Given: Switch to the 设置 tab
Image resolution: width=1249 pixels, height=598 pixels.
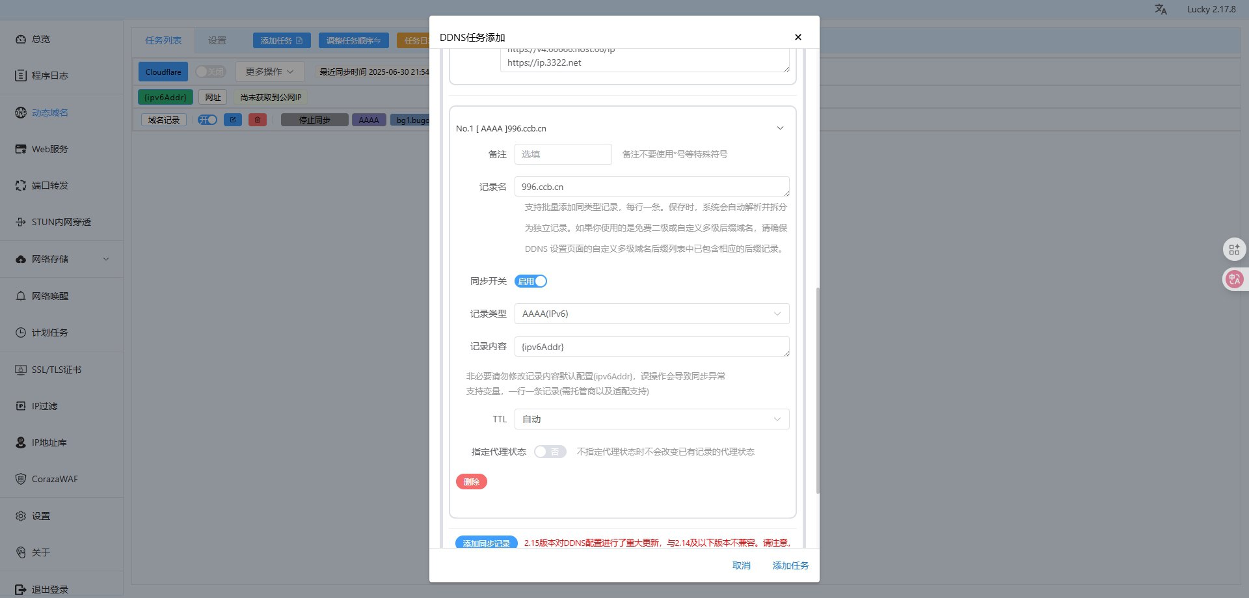Looking at the screenshot, I should (x=217, y=40).
